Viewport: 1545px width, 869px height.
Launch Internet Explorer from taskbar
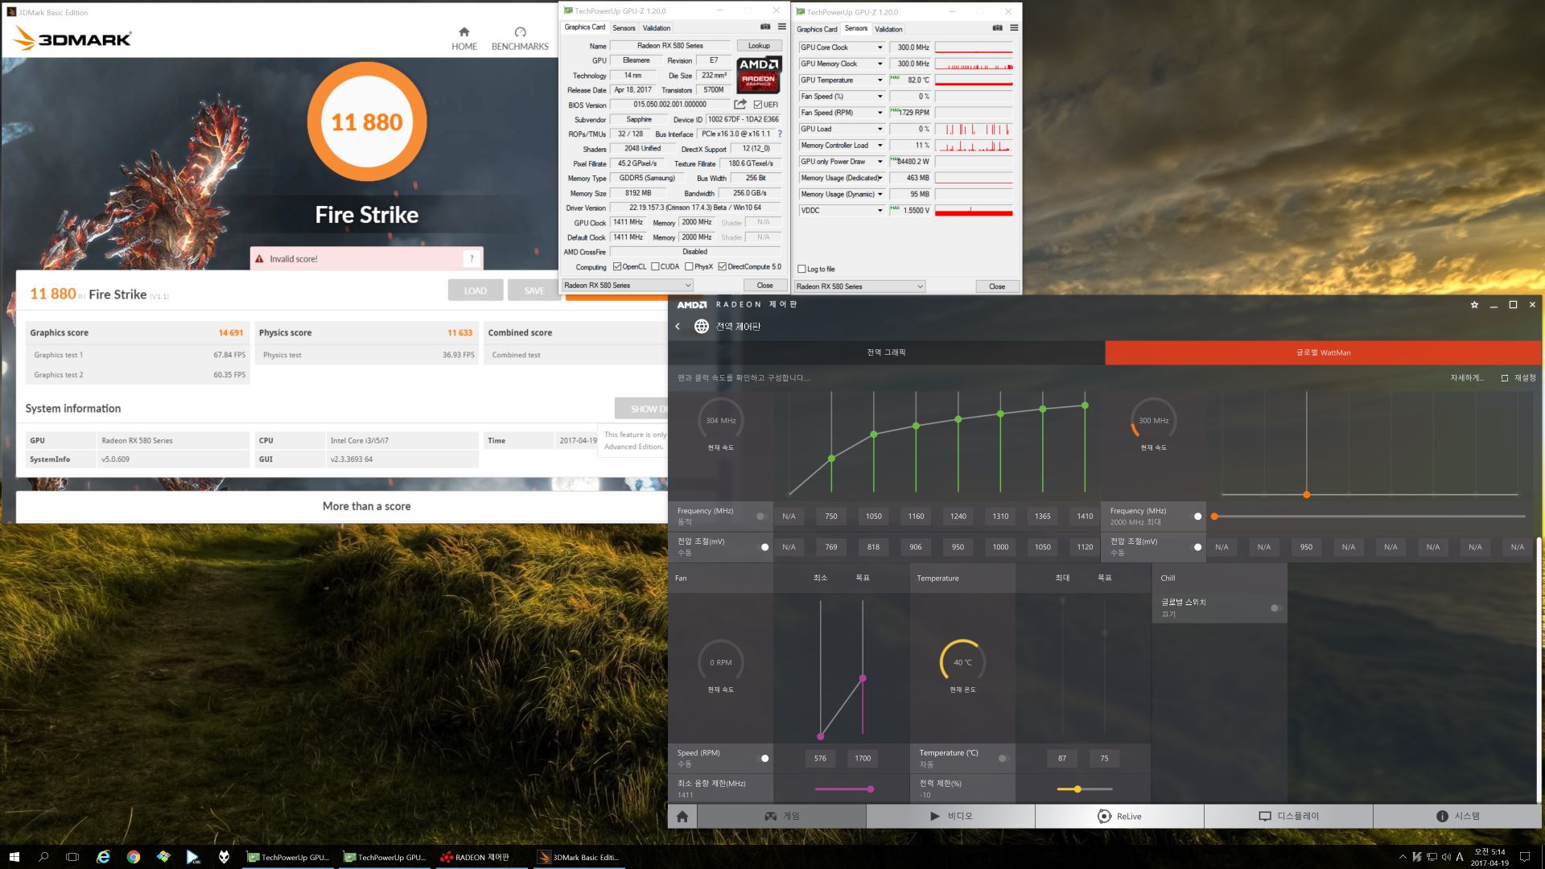tap(104, 857)
